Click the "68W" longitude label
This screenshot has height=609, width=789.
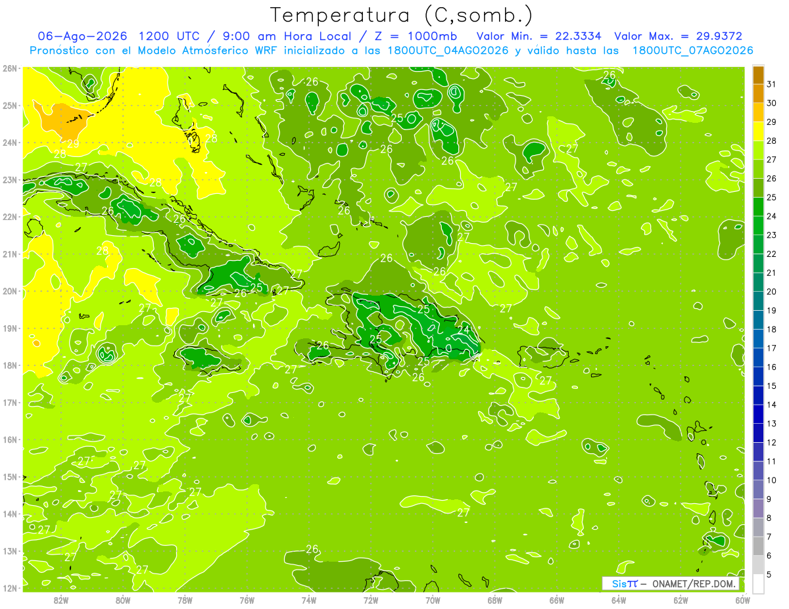pos(494,600)
